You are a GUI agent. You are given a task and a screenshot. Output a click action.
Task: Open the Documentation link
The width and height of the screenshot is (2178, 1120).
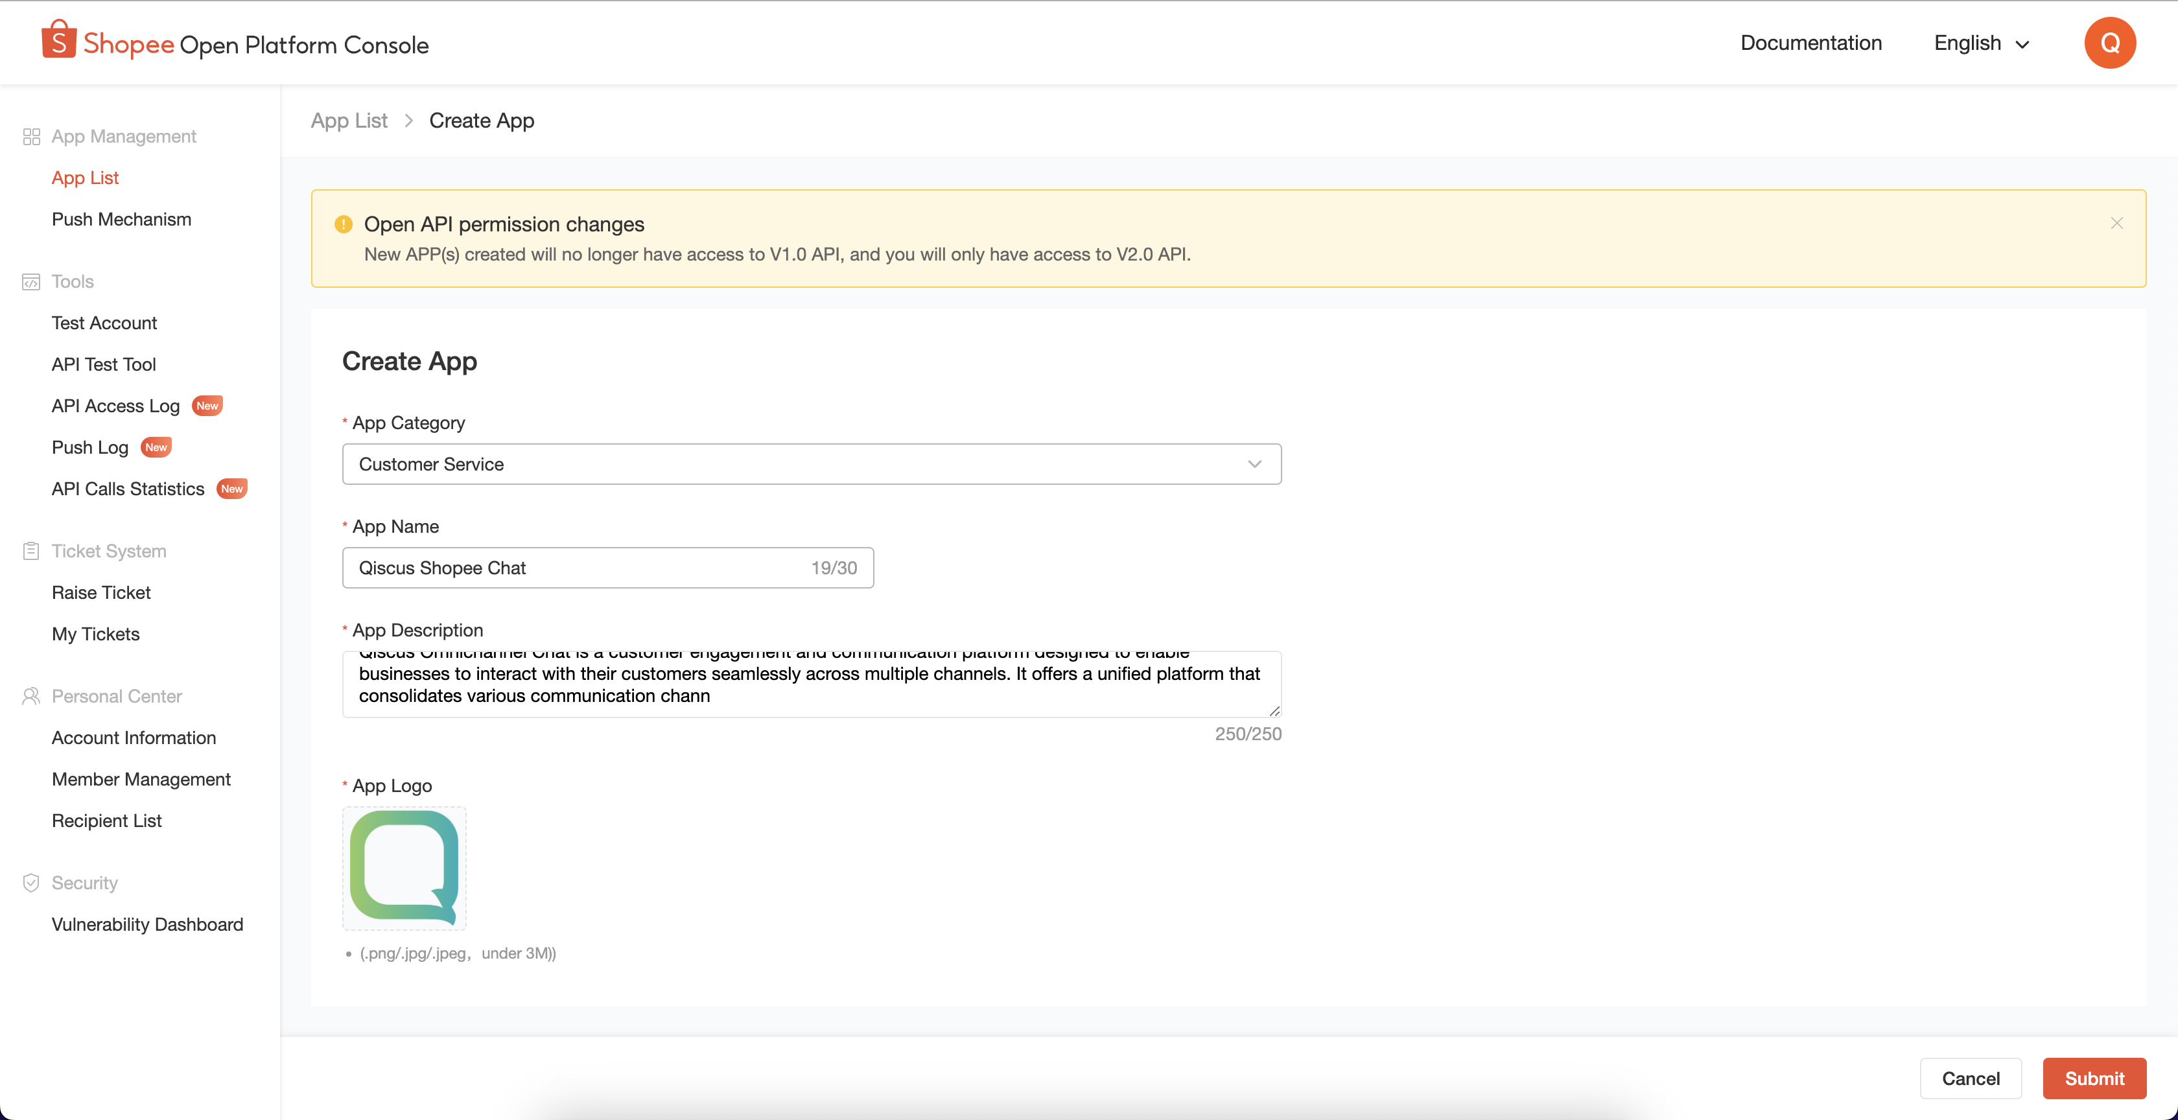coord(1810,43)
